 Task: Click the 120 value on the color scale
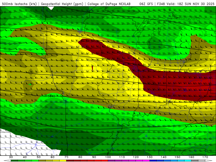coord(136,157)
